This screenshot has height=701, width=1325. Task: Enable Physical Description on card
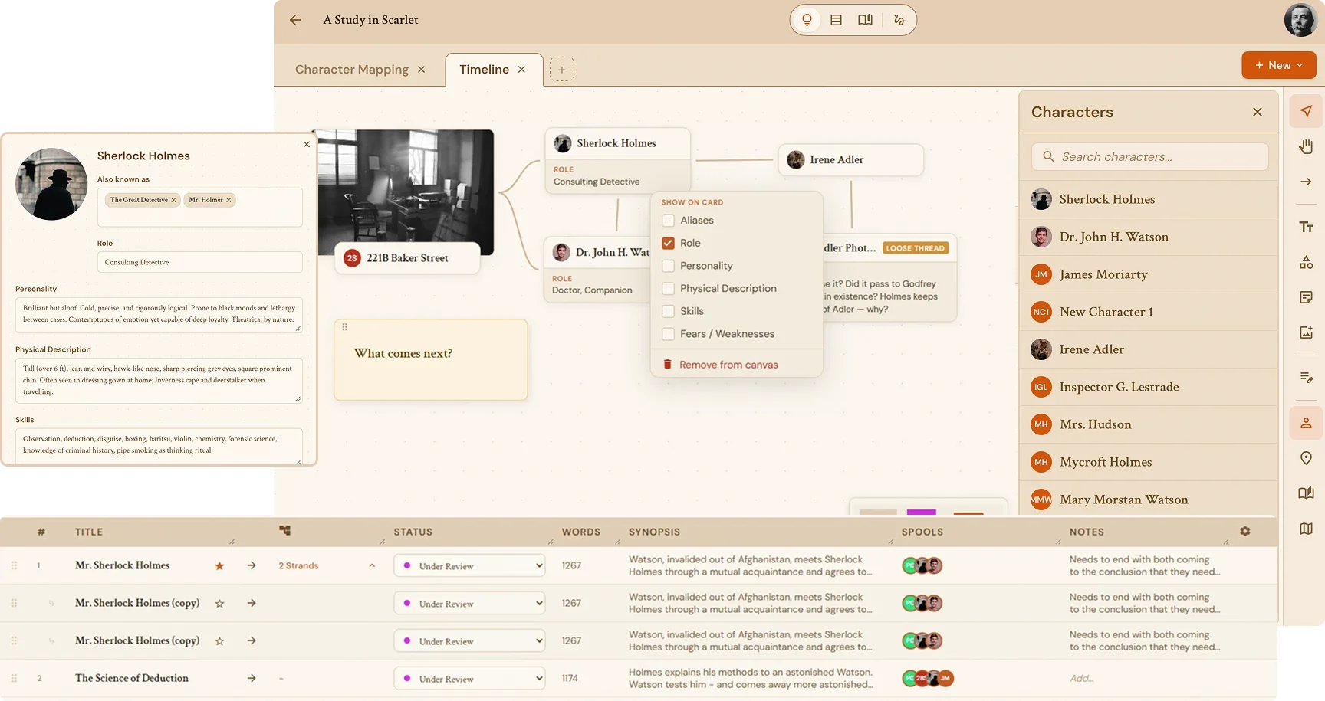[668, 289]
